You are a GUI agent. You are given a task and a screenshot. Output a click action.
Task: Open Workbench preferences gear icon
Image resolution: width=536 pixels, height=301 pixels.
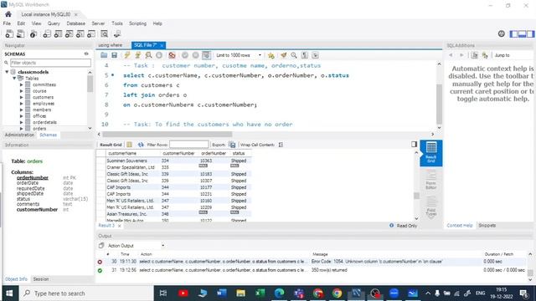pyautogui.click(x=501, y=33)
